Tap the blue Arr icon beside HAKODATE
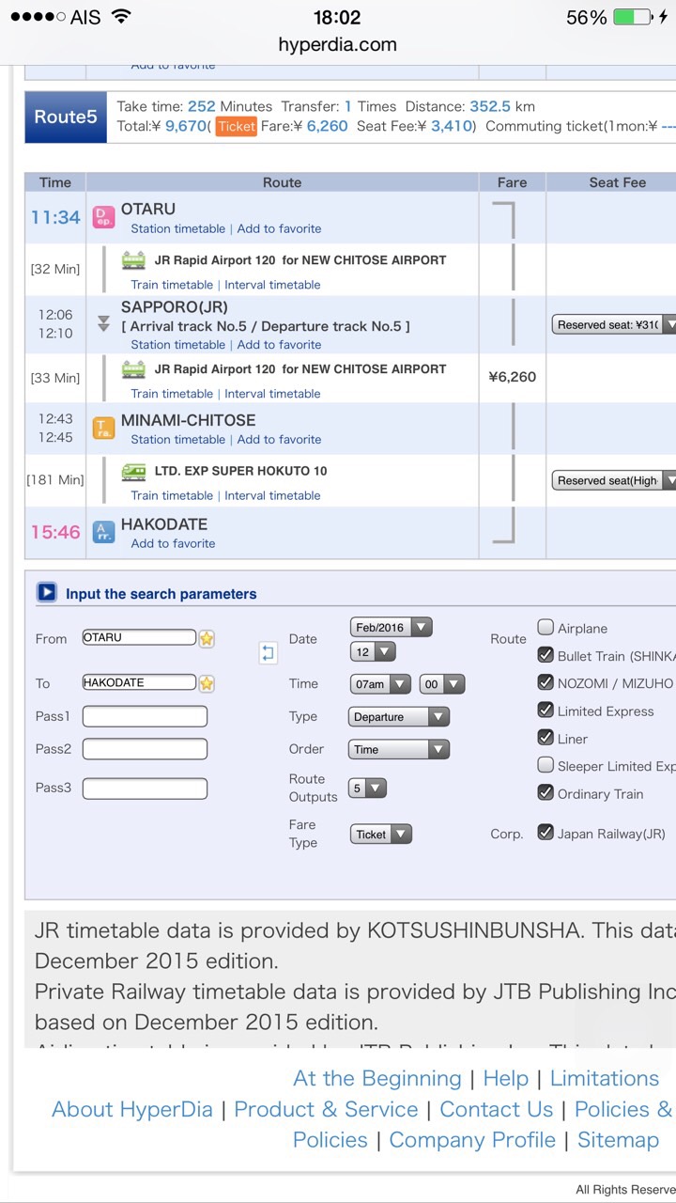The image size is (676, 1203). tap(103, 532)
